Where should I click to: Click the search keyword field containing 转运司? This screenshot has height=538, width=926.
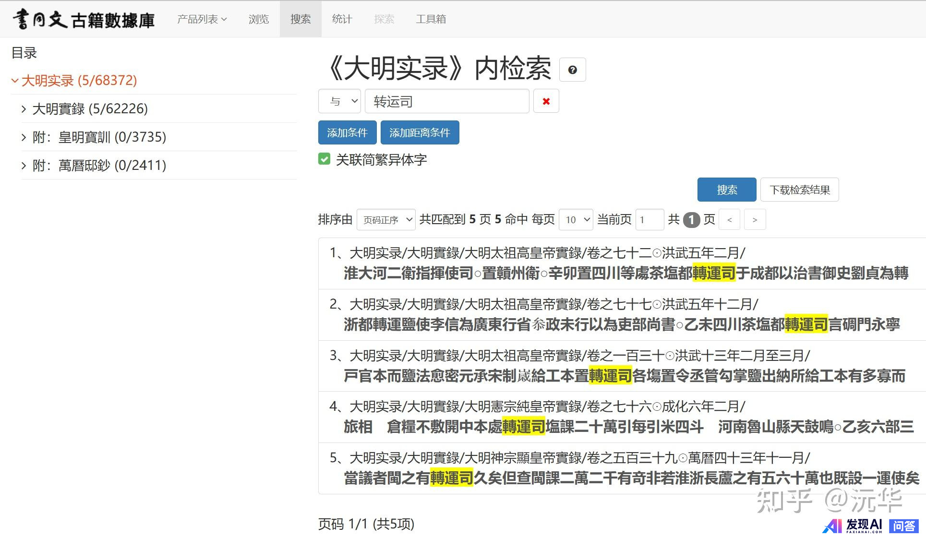446,101
